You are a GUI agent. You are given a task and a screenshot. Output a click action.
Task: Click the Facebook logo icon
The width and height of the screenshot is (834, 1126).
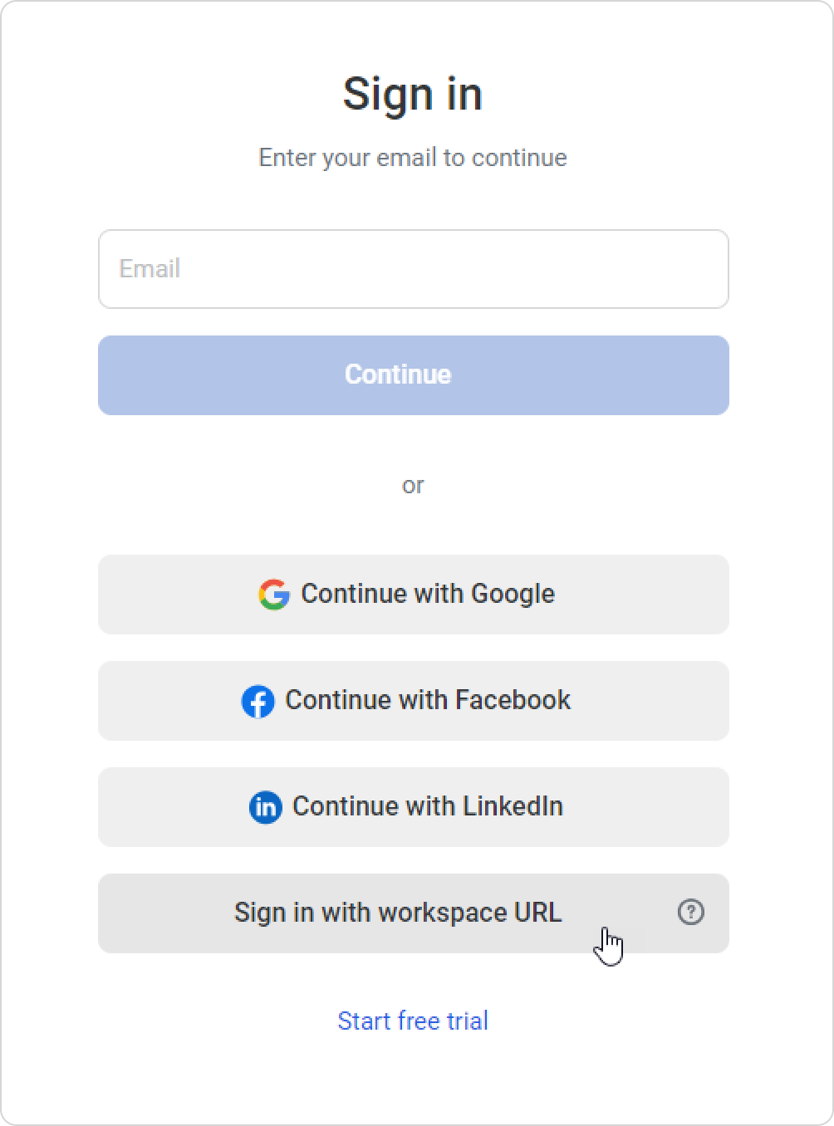pyautogui.click(x=258, y=701)
